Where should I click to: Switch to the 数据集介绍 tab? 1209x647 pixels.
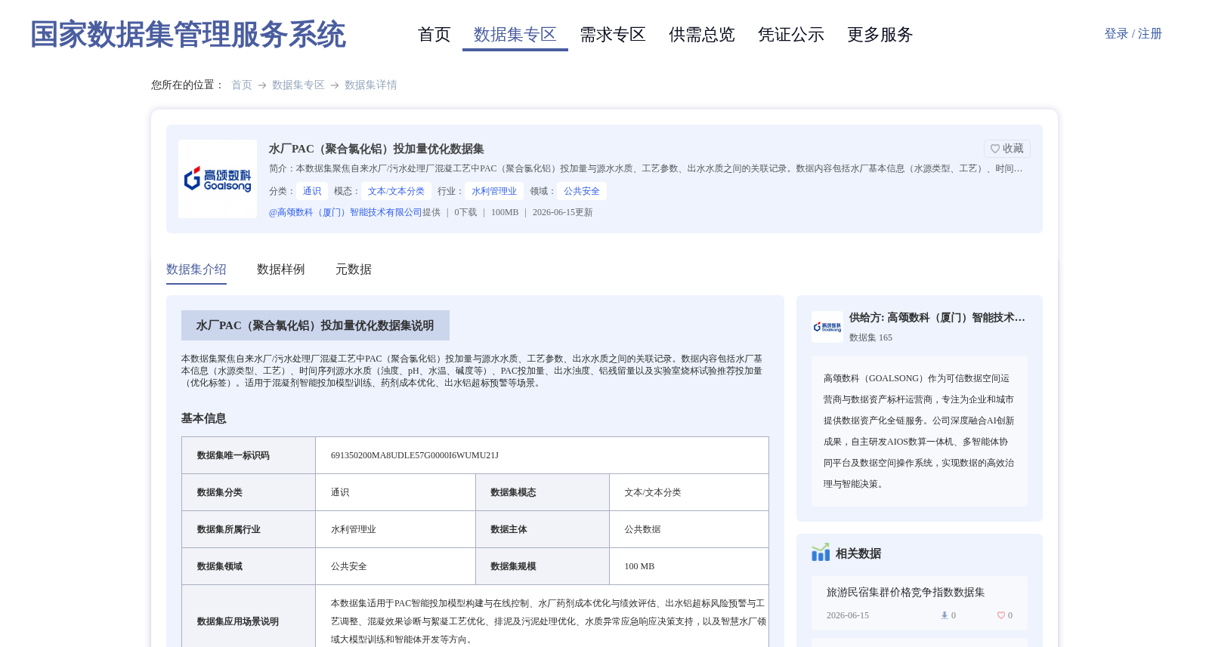(x=196, y=270)
